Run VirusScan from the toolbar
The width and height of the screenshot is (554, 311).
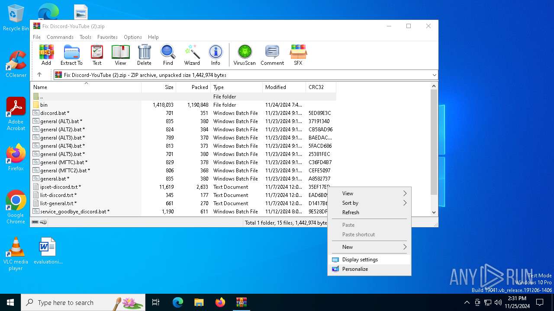click(x=245, y=55)
